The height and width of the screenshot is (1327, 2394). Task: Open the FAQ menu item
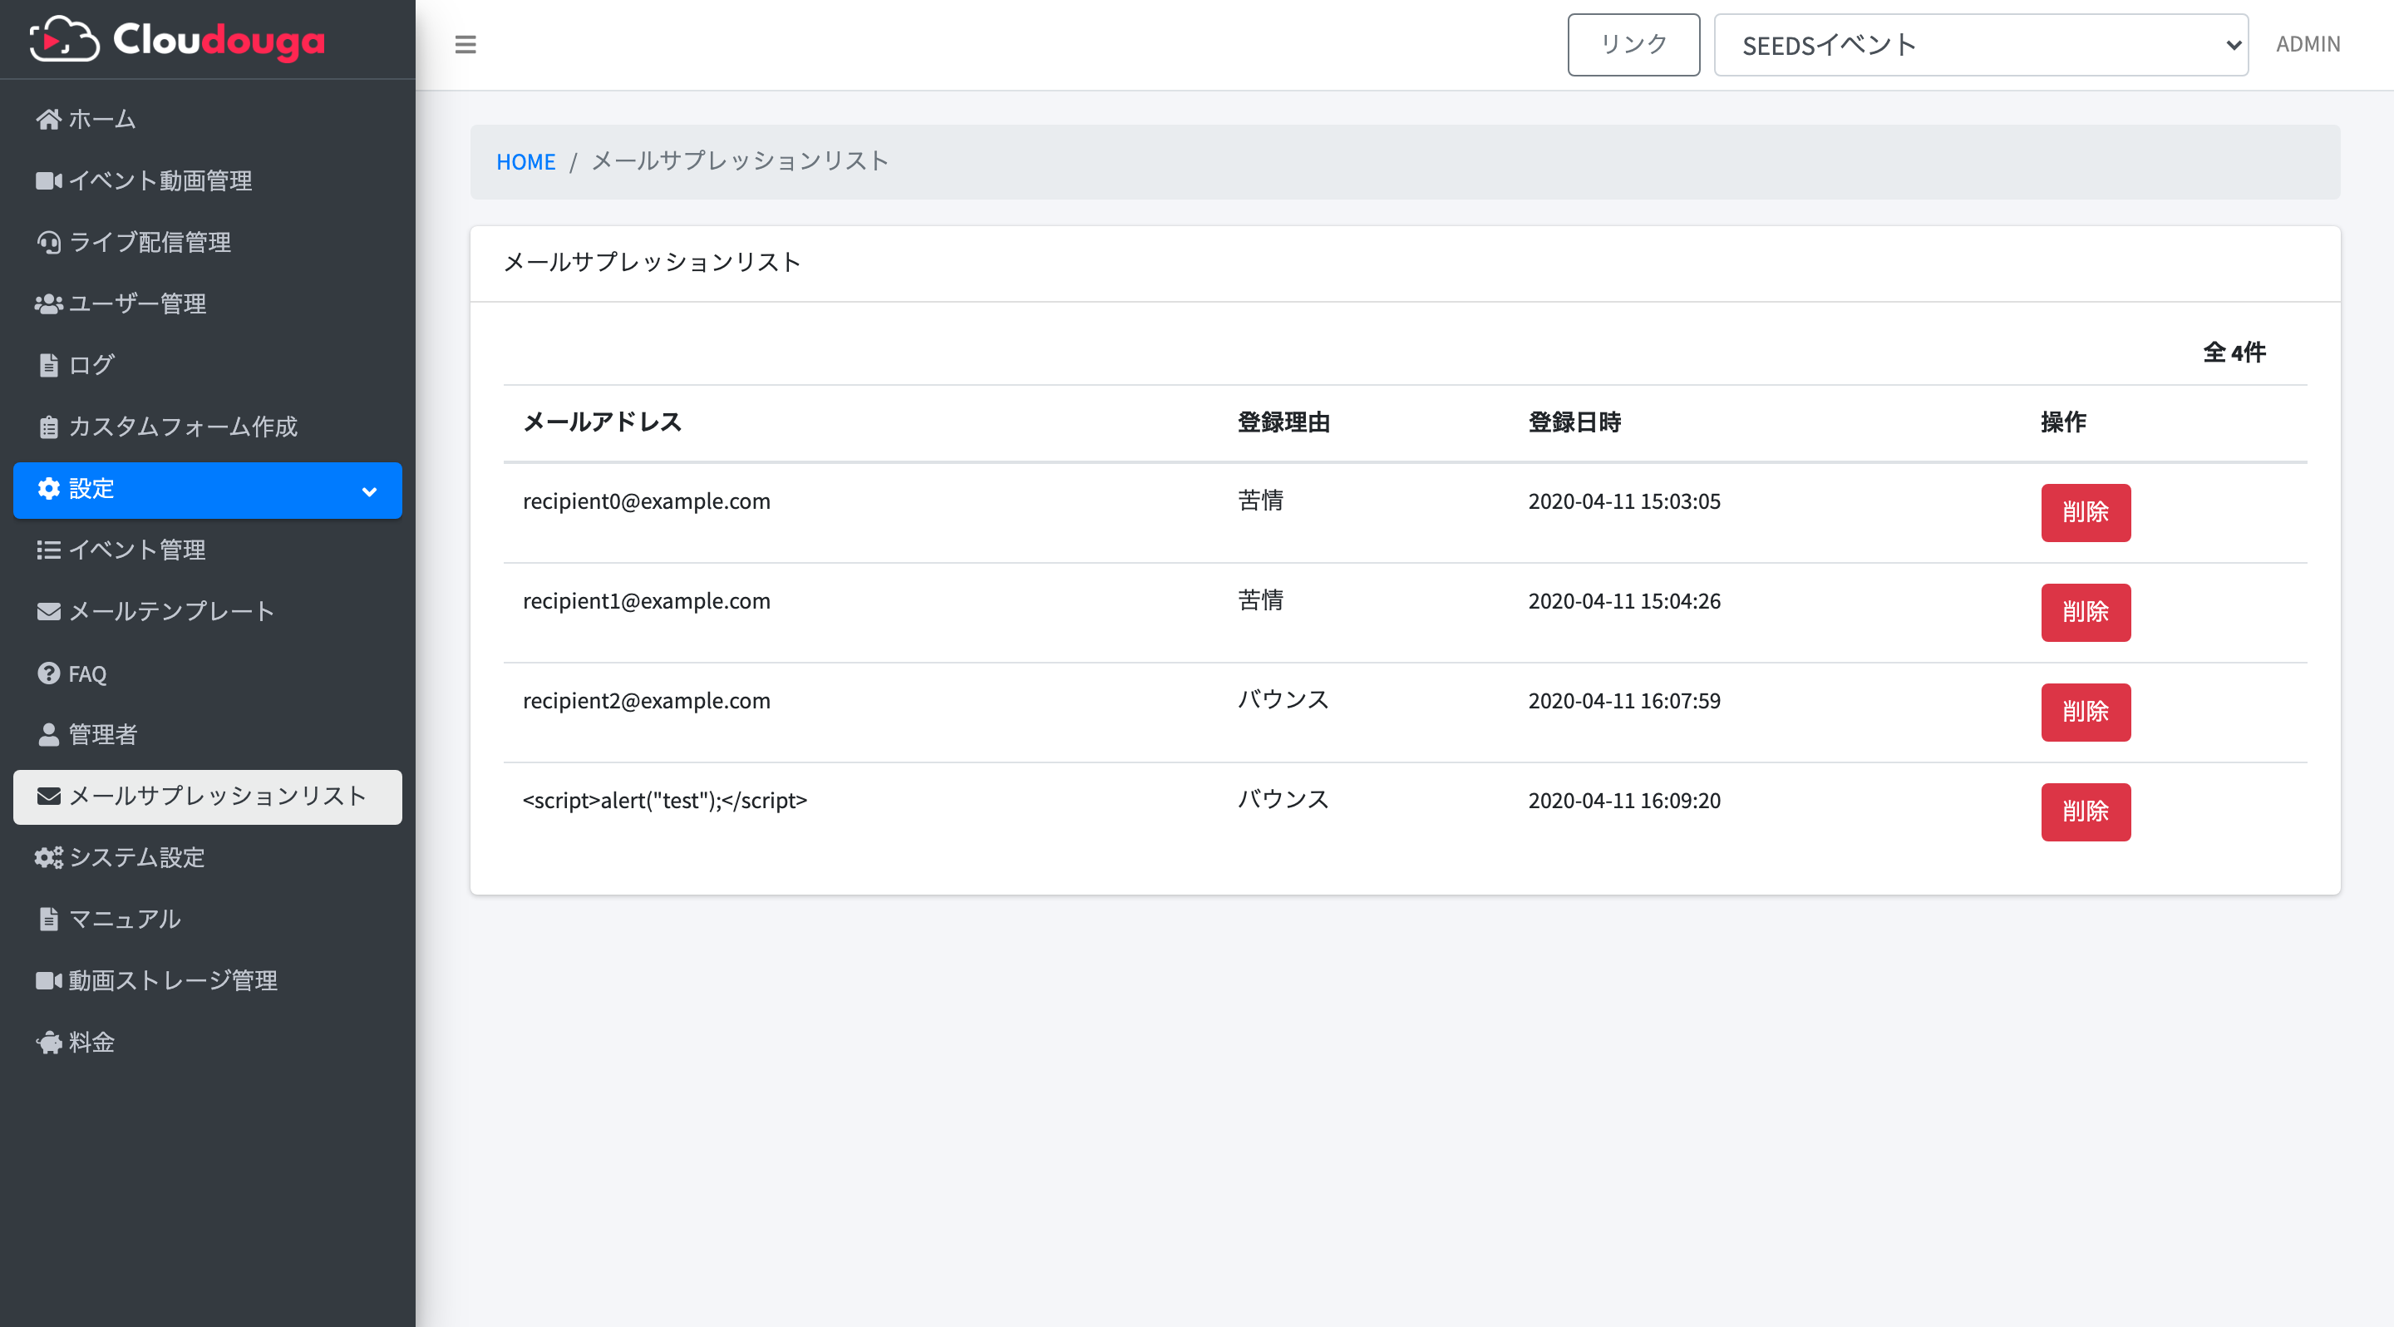click(207, 673)
